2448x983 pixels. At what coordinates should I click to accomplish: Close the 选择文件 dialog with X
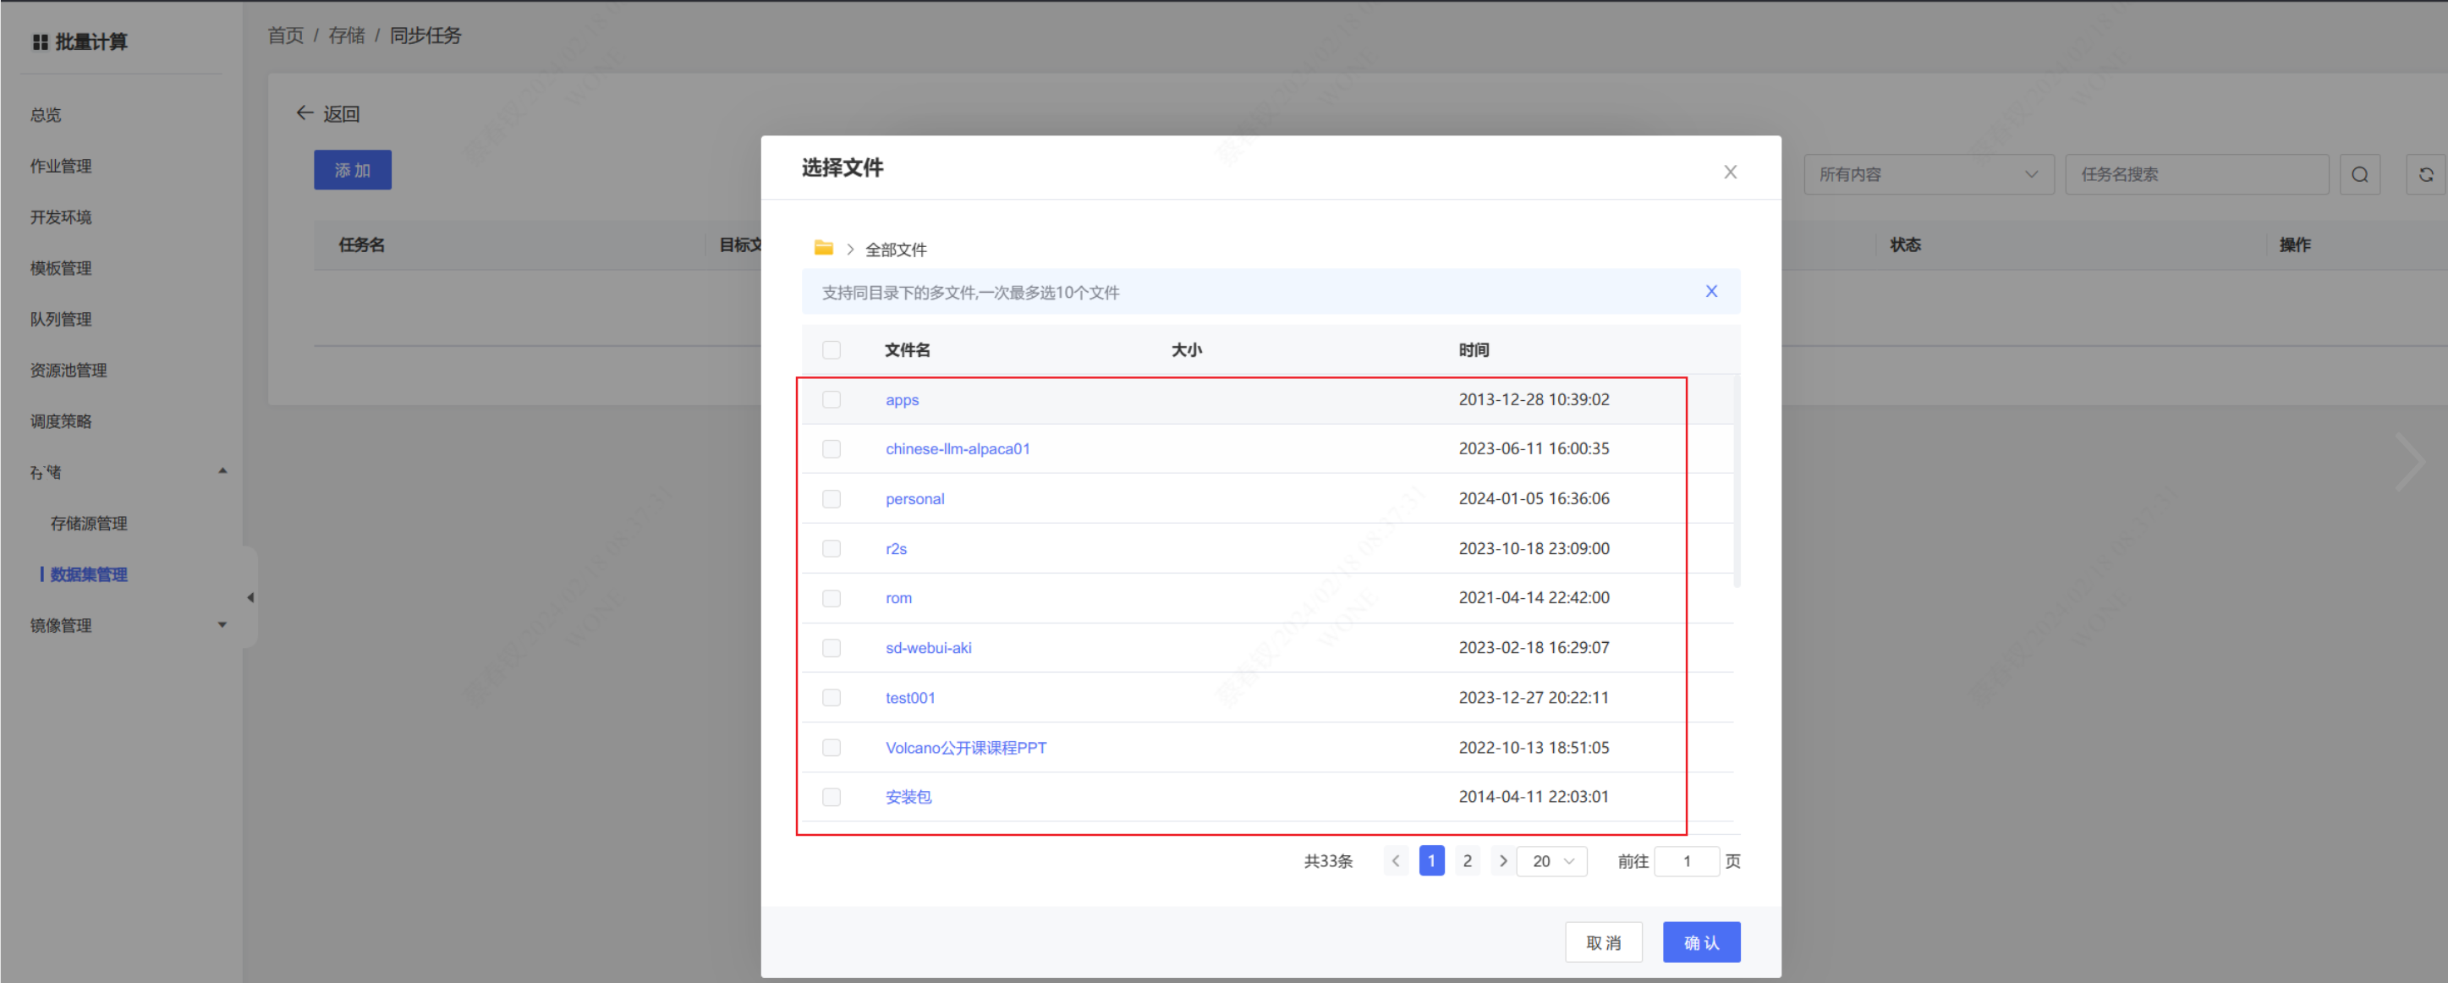[1730, 171]
